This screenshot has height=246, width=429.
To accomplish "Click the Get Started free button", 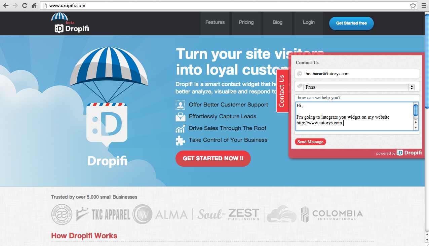I will pyautogui.click(x=351, y=23).
